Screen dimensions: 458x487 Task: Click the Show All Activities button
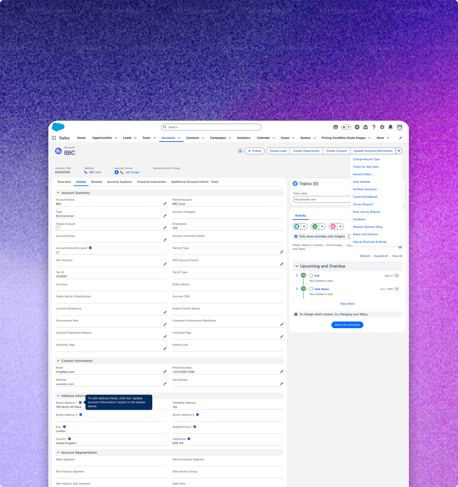point(347,325)
